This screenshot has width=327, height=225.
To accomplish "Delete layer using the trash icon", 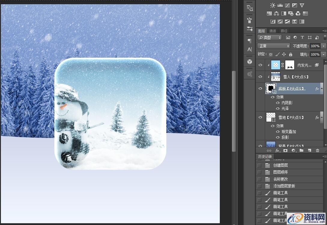I will click(x=317, y=150).
